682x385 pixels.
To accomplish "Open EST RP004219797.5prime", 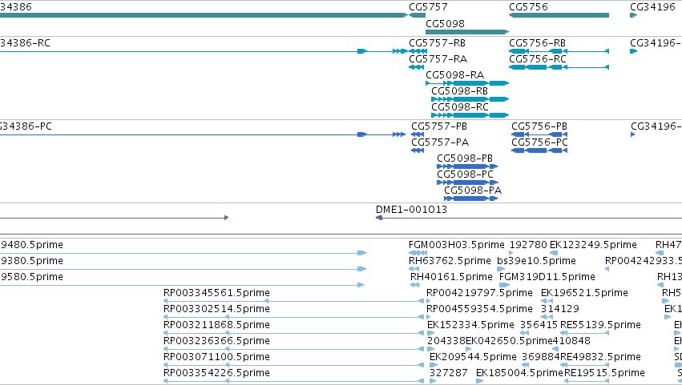I will click(479, 293).
